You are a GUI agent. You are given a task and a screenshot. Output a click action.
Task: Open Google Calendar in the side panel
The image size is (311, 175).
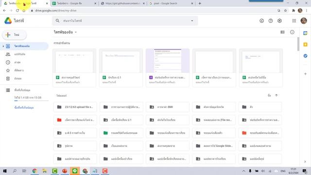tap(305, 33)
